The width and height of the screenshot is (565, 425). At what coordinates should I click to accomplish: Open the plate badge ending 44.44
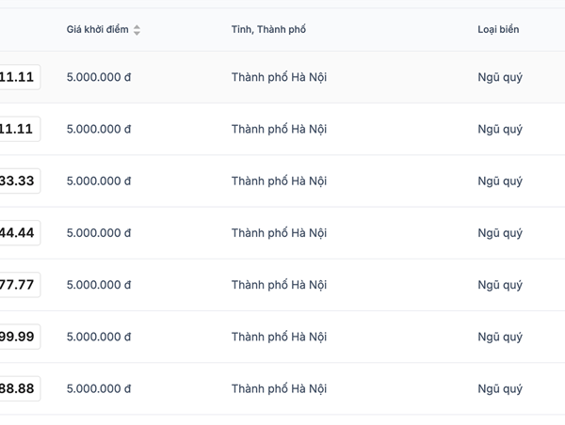19,233
